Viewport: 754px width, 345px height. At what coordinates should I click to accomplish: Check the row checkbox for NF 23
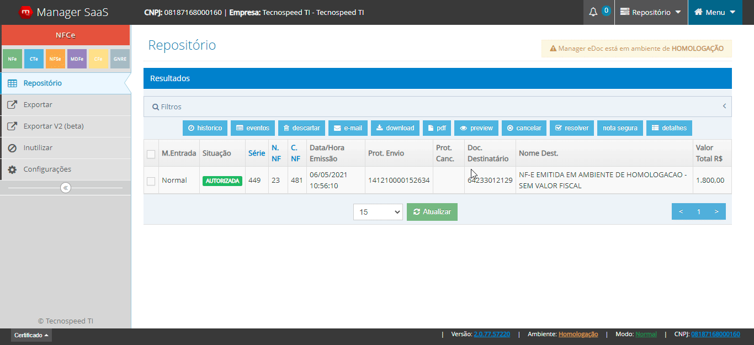(151, 181)
